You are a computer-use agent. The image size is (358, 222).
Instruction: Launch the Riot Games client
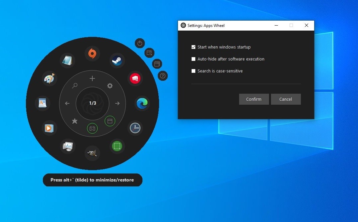click(135, 78)
